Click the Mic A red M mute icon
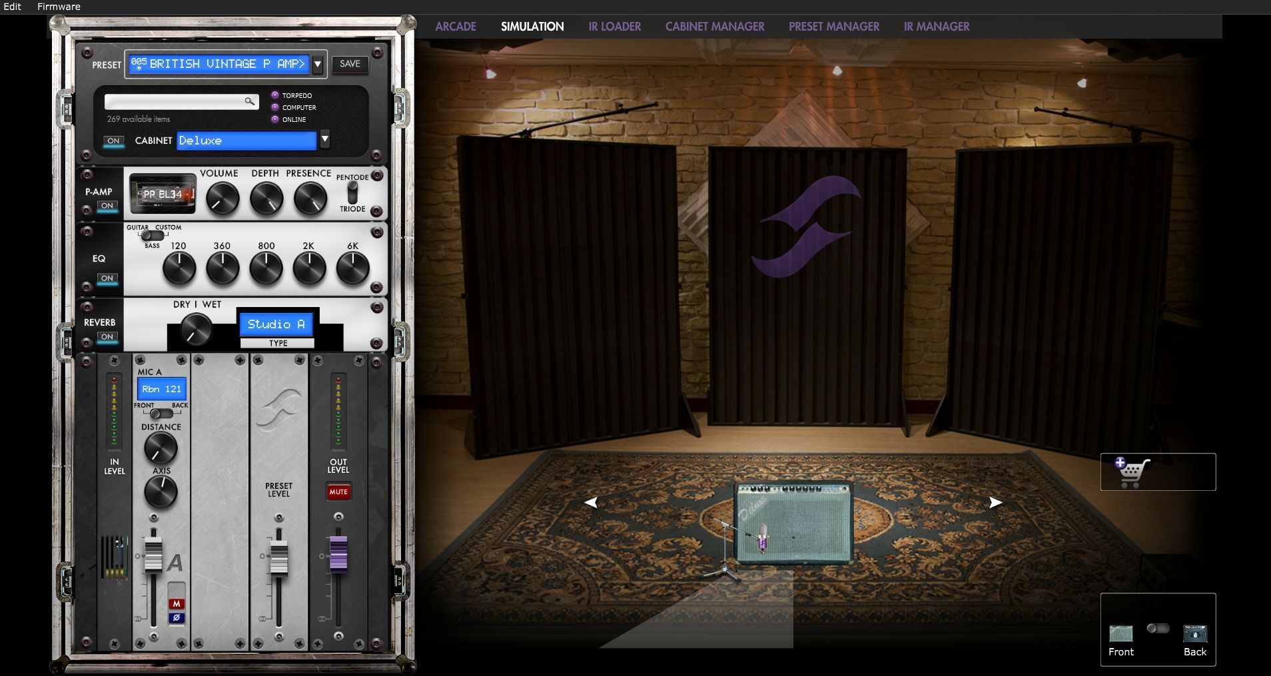This screenshot has height=676, width=1271. click(176, 604)
